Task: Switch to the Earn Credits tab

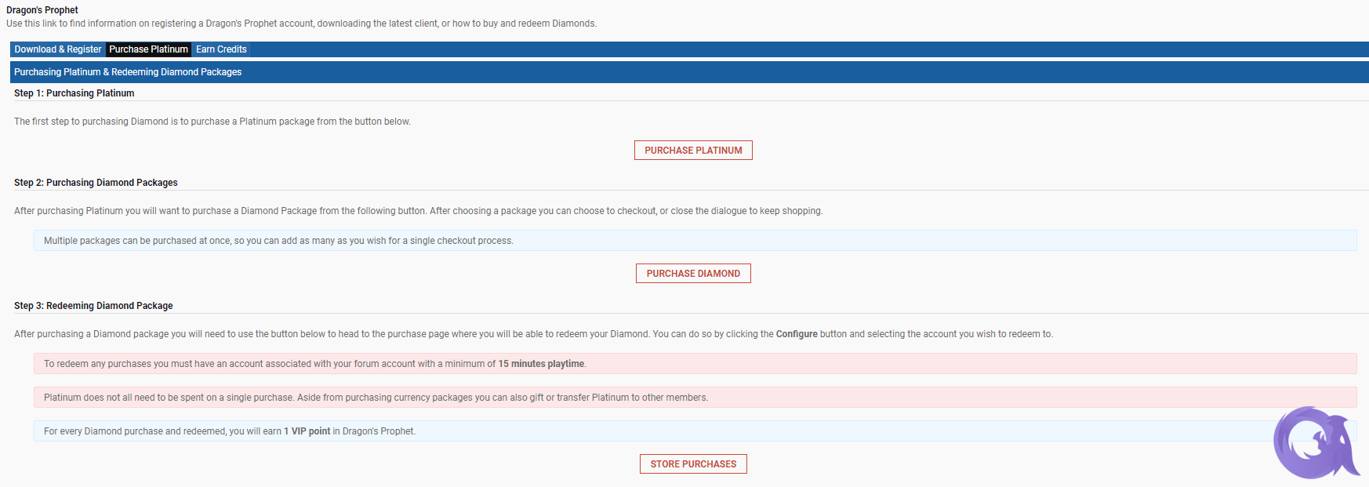Action: point(221,49)
